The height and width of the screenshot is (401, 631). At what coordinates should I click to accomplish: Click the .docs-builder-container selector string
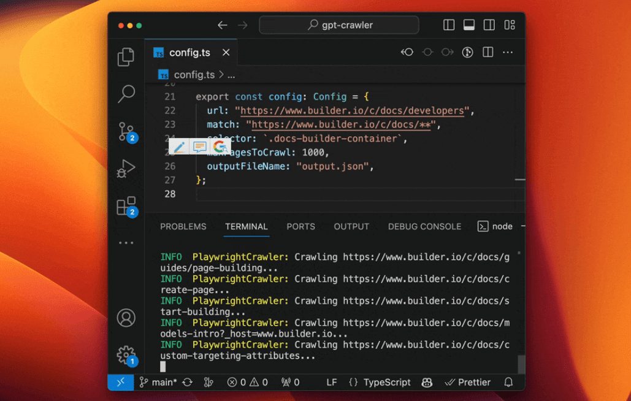(x=333, y=139)
